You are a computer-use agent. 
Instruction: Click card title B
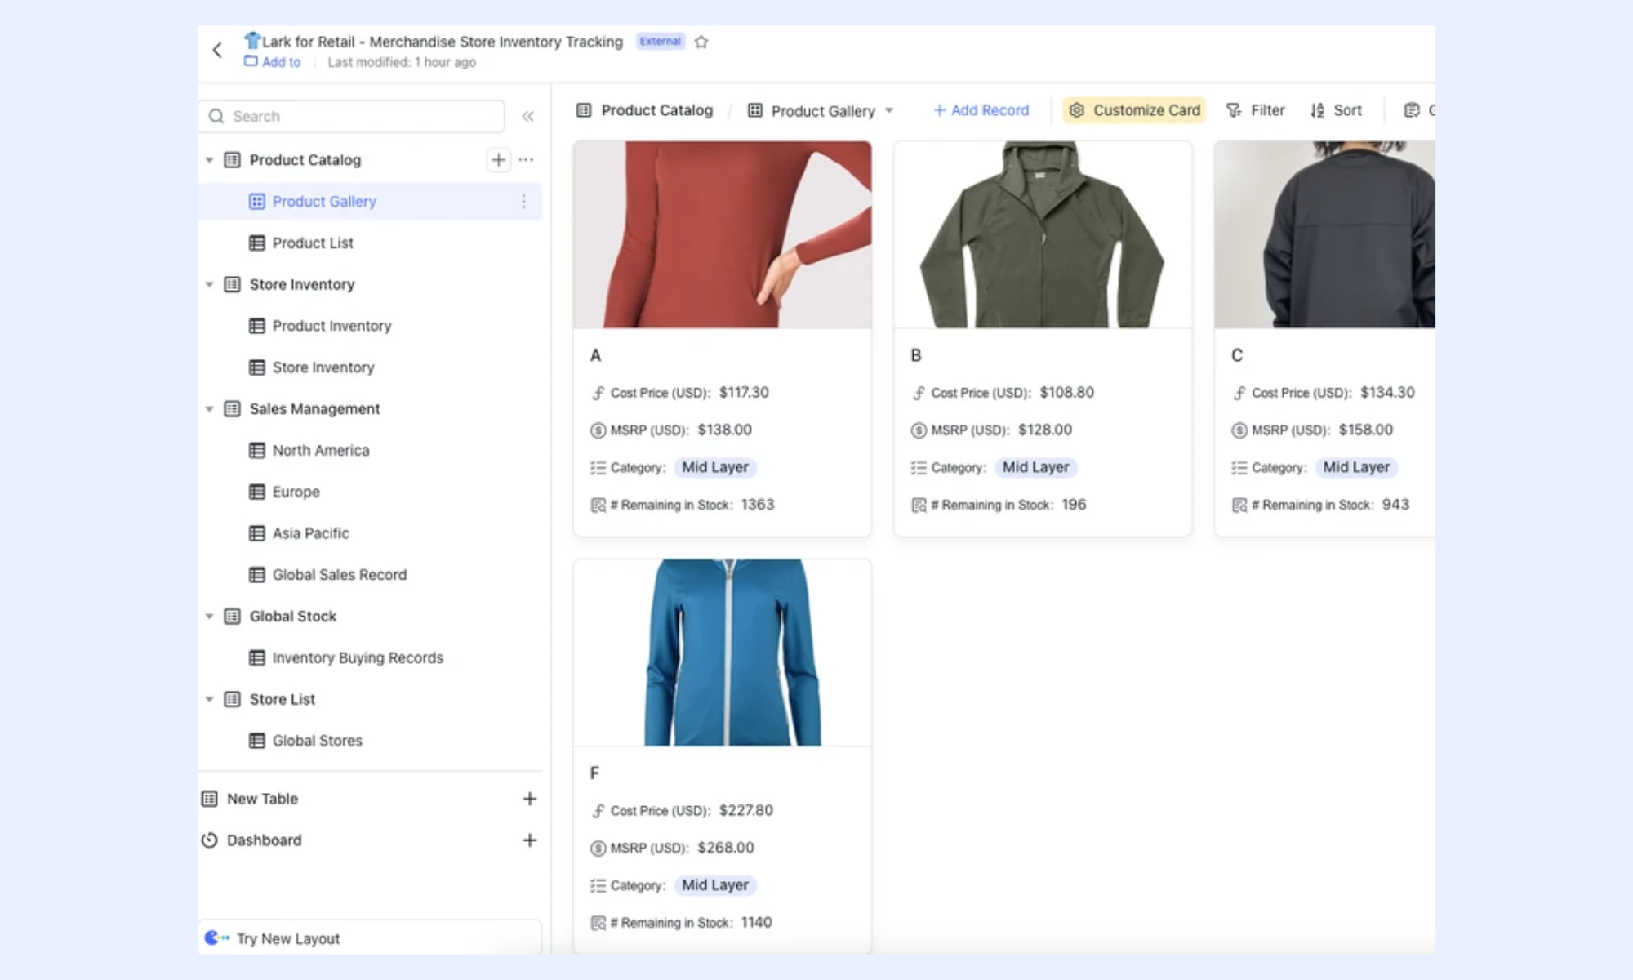915,355
